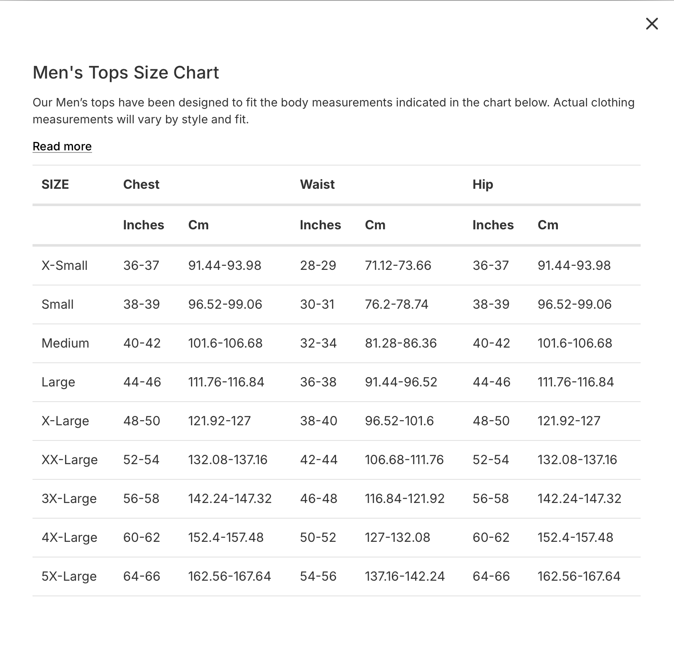The width and height of the screenshot is (674, 647).
Task: Select the SIZE column header
Action: pyautogui.click(x=55, y=185)
